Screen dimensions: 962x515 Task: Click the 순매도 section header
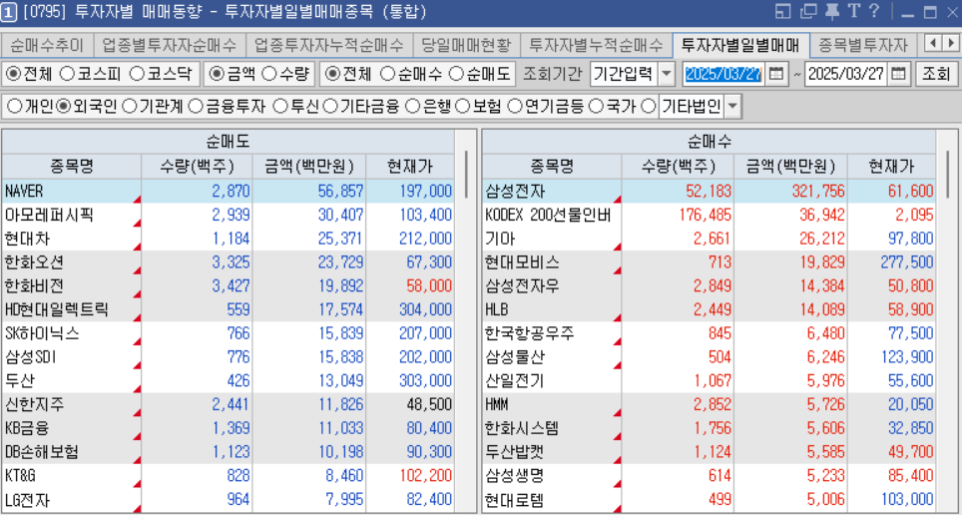(228, 142)
